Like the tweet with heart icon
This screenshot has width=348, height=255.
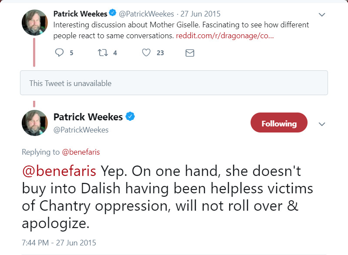[147, 53]
